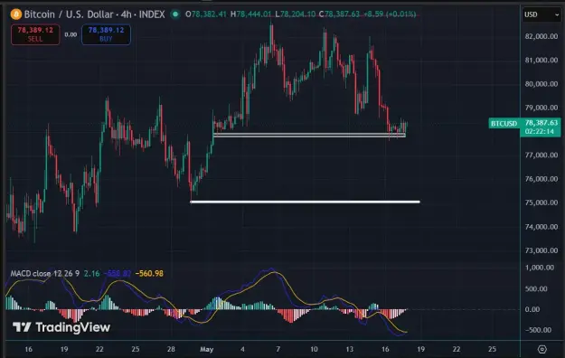
Task: Open the USD currency dropdown
Action: tap(541, 14)
